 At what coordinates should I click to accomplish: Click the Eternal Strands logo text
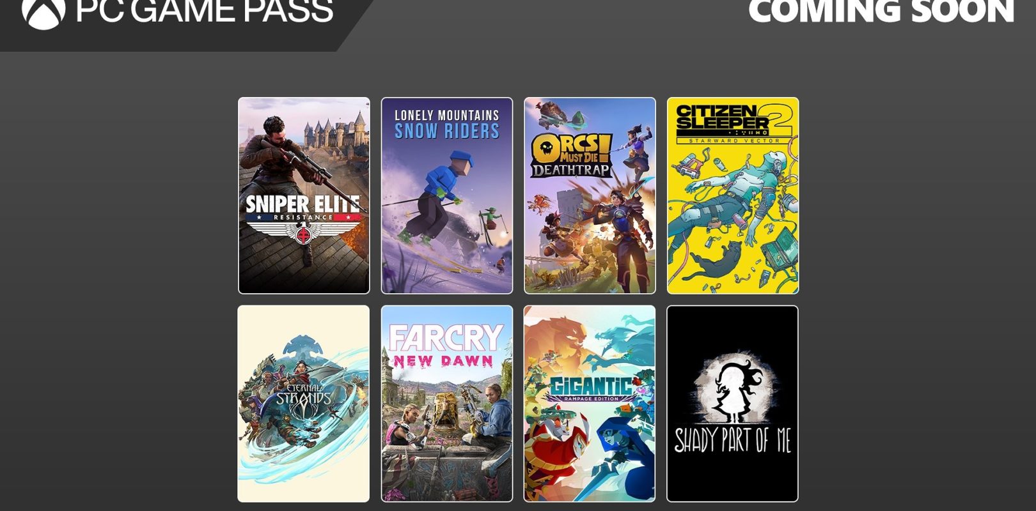(x=303, y=396)
